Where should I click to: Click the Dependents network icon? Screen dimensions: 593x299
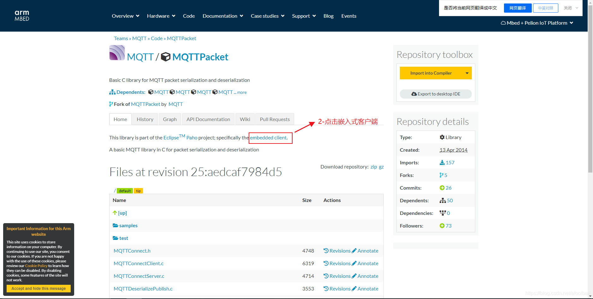[112, 92]
